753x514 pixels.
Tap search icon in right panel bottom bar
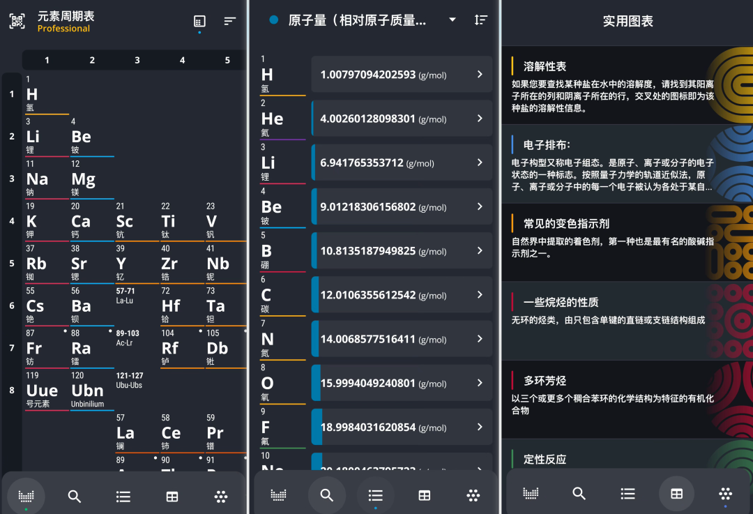click(579, 493)
